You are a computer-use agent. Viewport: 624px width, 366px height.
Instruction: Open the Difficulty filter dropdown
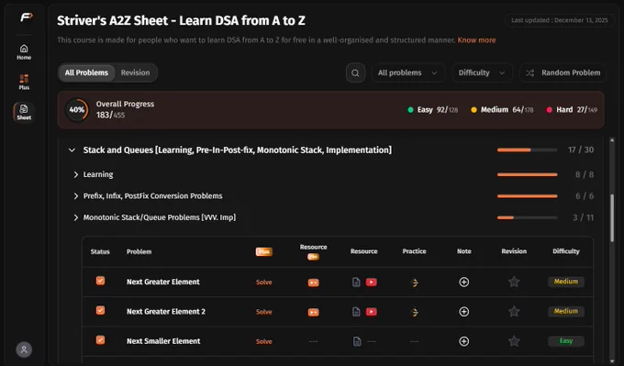(482, 72)
